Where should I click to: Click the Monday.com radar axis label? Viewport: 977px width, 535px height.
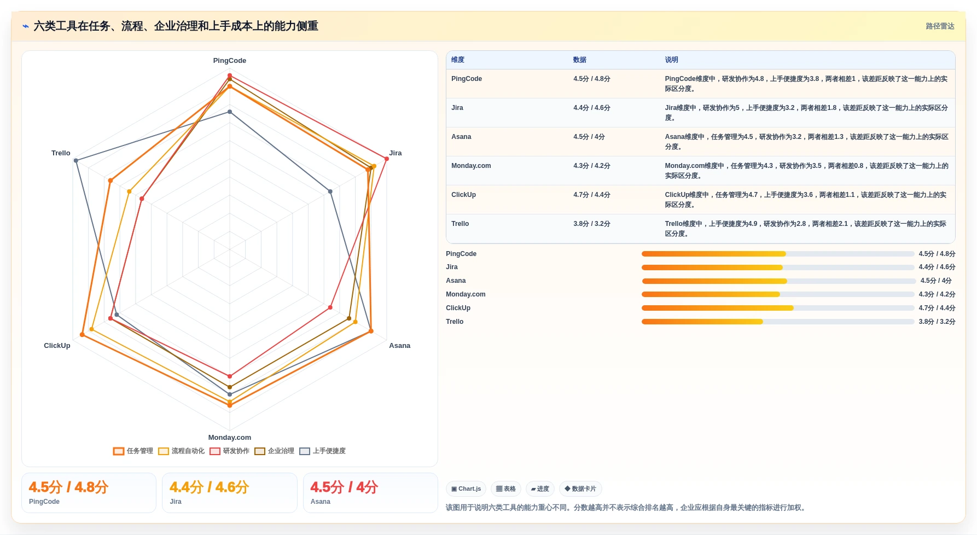[230, 438]
